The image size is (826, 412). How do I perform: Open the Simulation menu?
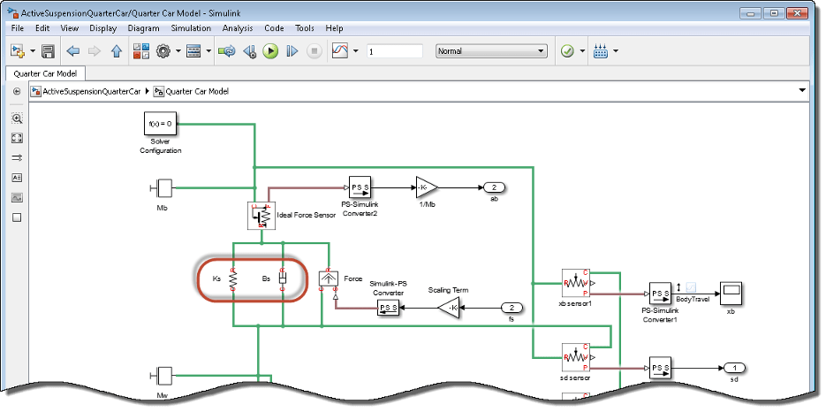point(191,28)
